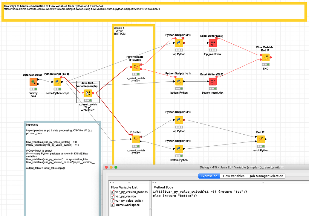
Task: Open the forum.knime.com link in the annotation
Action: point(81,9)
